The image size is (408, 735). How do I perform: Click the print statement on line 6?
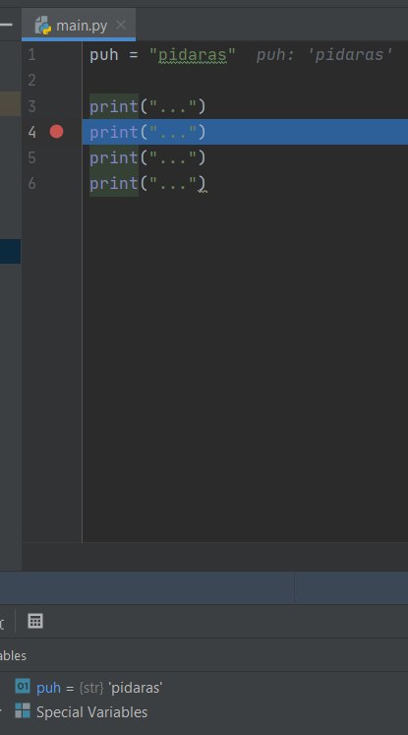point(147,183)
